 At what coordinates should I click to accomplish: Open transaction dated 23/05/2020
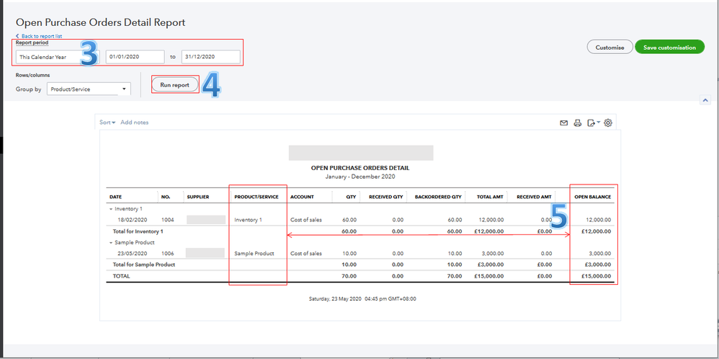pyautogui.click(x=132, y=254)
